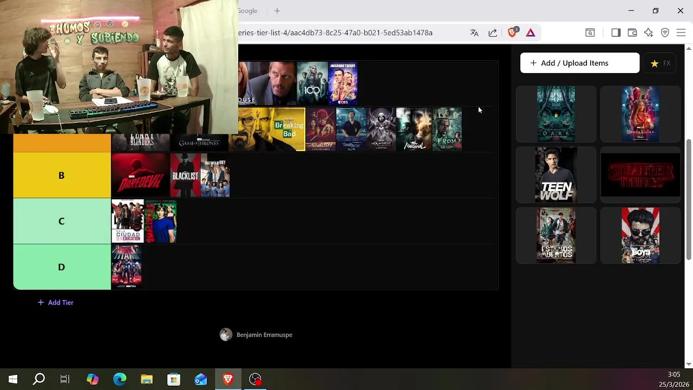This screenshot has height=390, width=693.
Task: Open File Explorer from taskbar
Action: point(147,379)
